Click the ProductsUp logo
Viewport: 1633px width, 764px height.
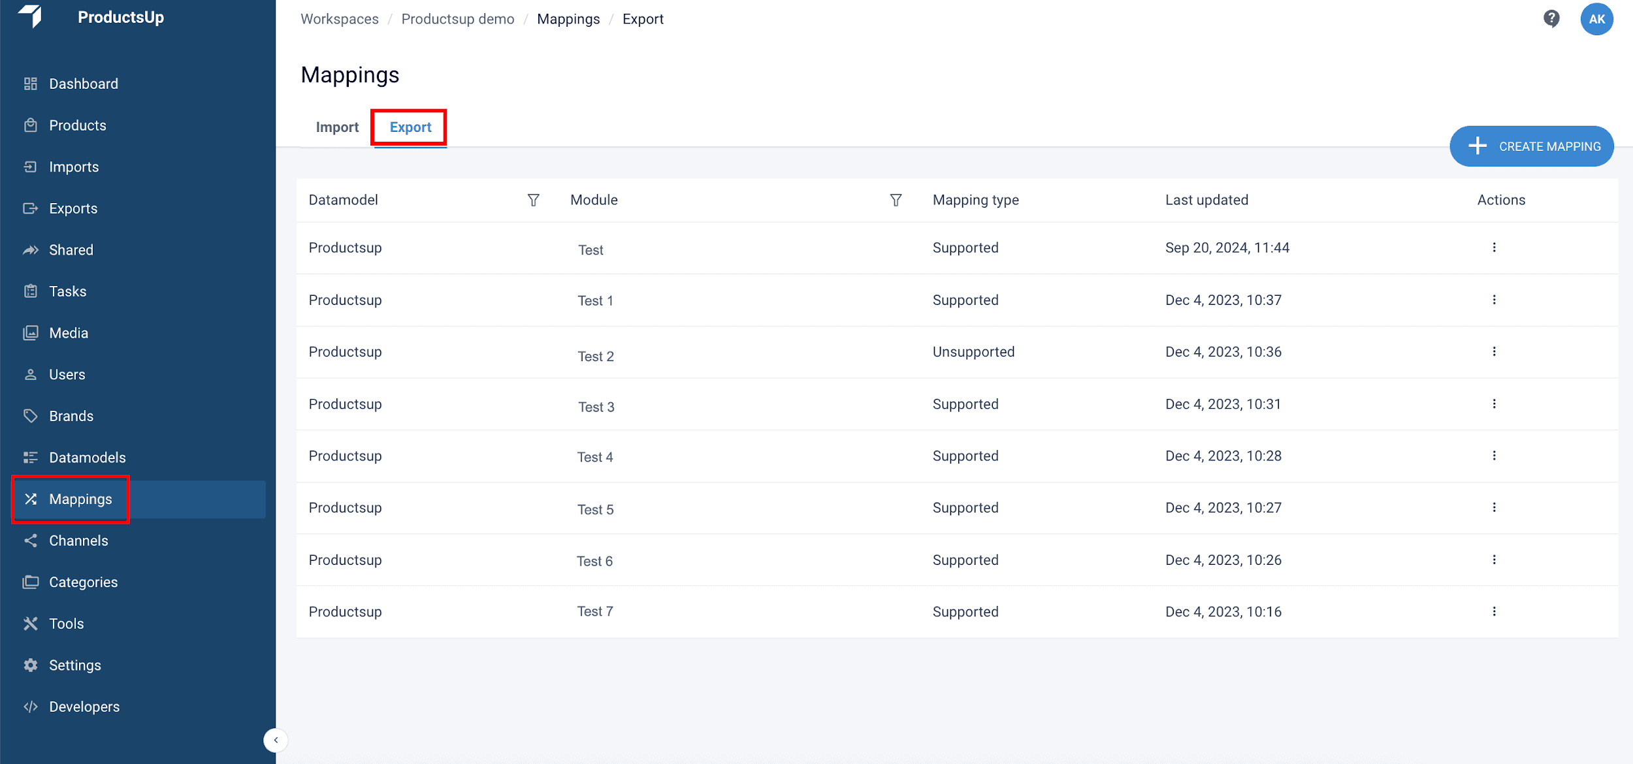[x=31, y=16]
